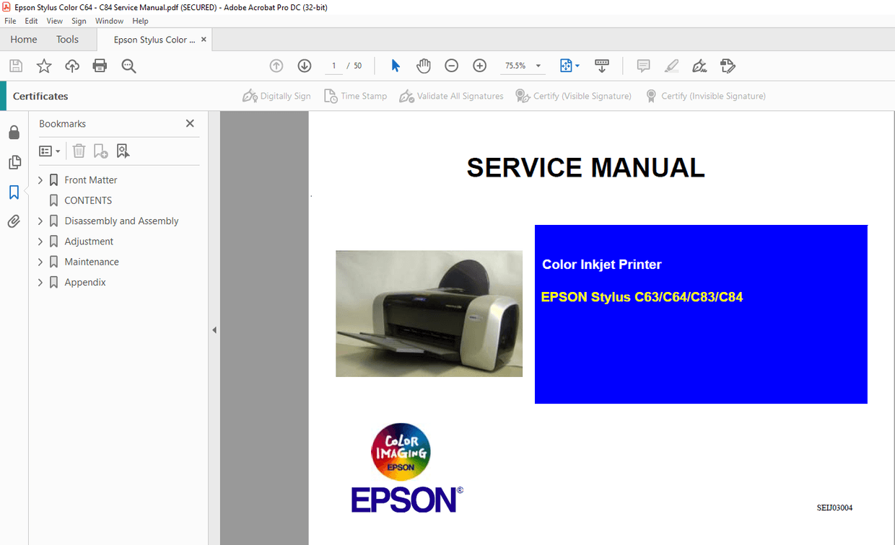This screenshot has height=545, width=895.
Task: Select the Highlight text tool
Action: coord(671,66)
